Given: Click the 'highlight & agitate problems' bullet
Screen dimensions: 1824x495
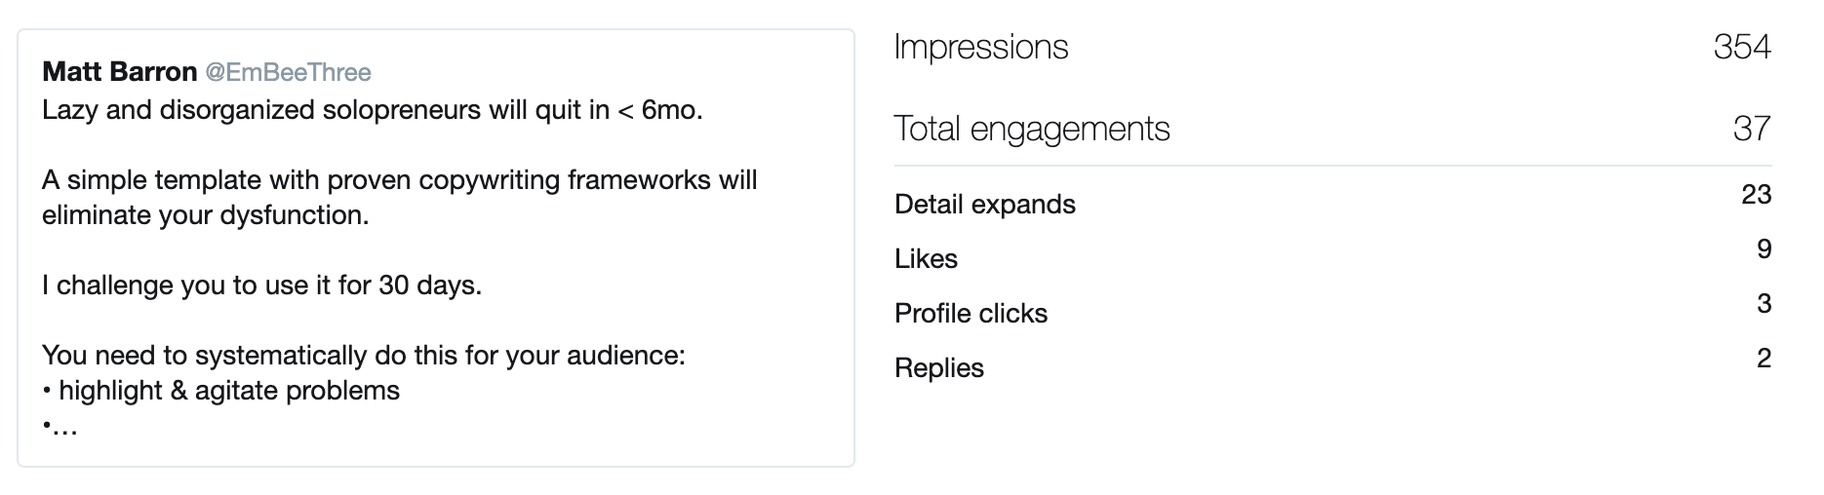Looking at the screenshot, I should pos(221,391).
